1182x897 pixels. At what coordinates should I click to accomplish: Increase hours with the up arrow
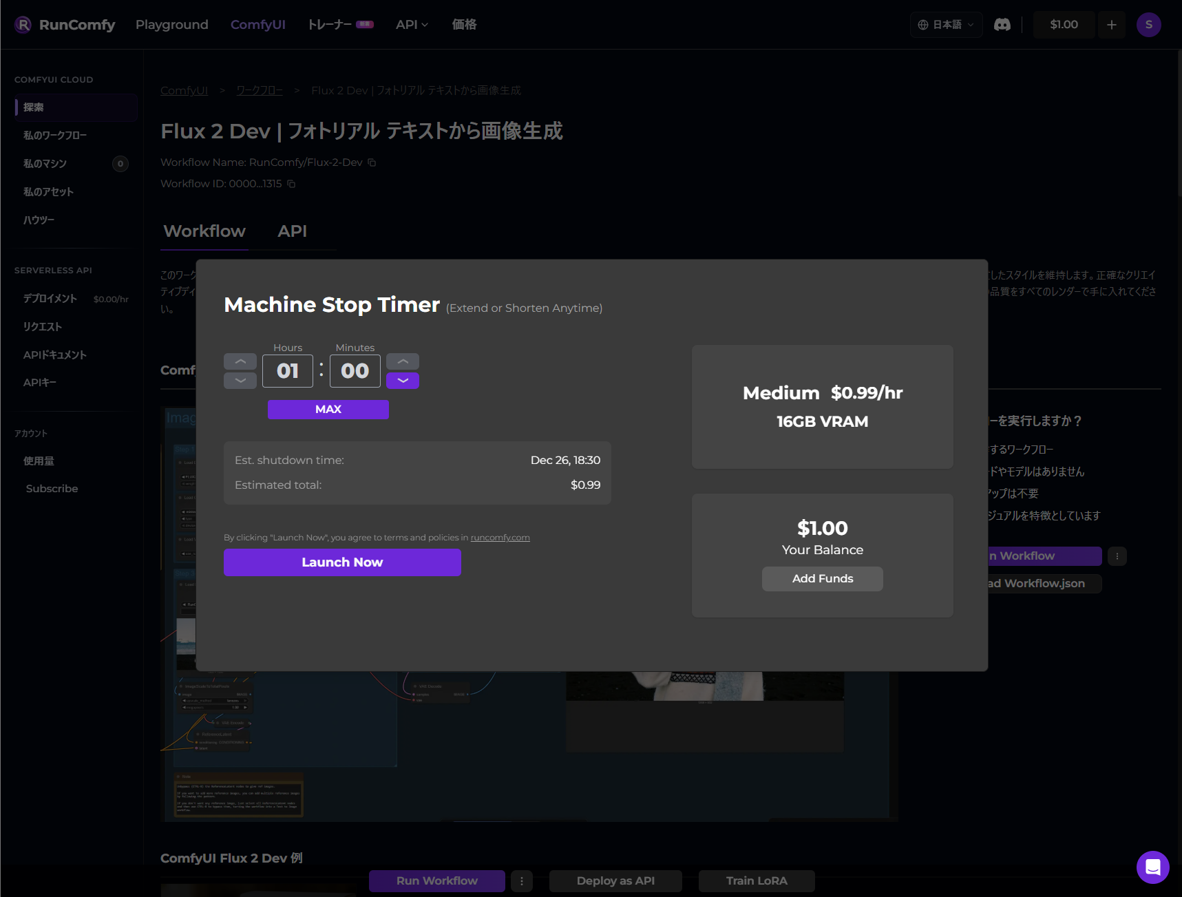point(240,361)
